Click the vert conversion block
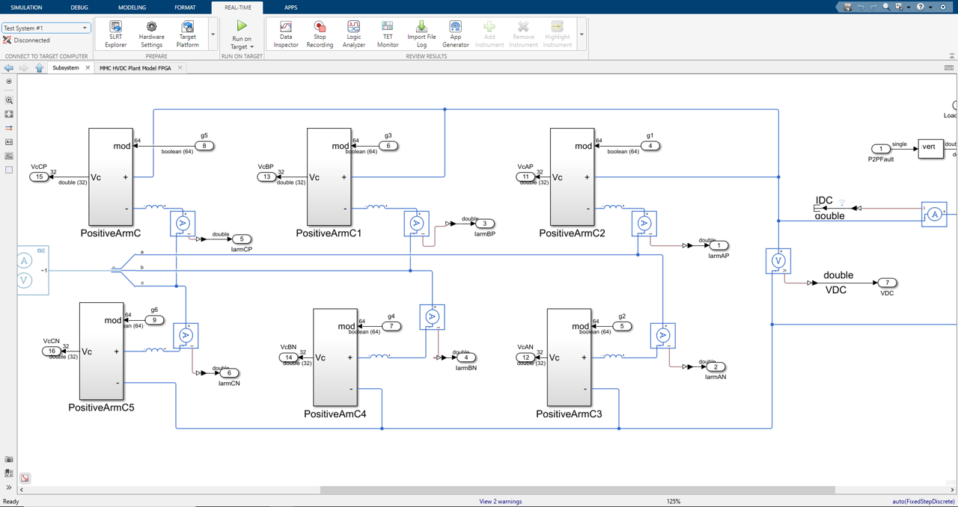 (x=930, y=148)
